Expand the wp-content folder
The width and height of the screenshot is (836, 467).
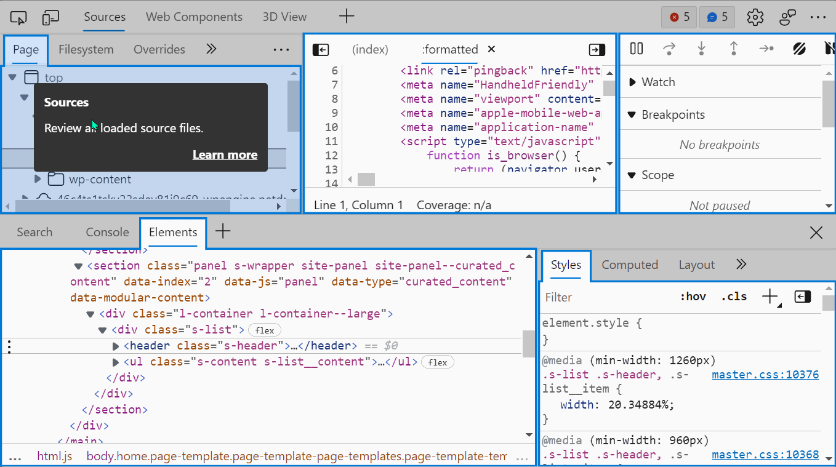[38, 180]
